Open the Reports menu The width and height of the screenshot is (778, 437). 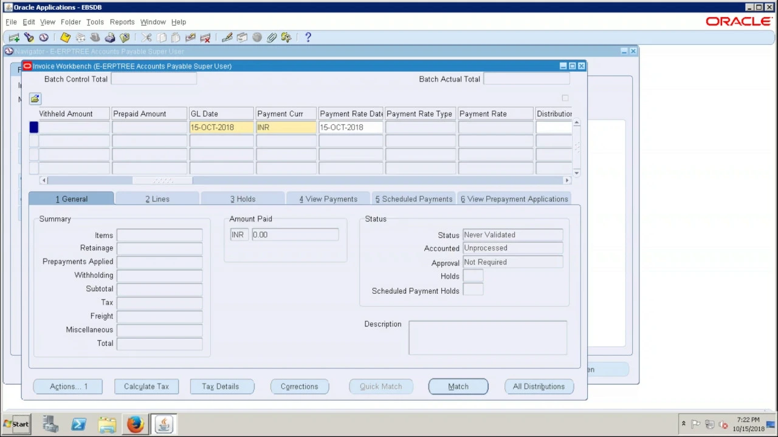(122, 22)
